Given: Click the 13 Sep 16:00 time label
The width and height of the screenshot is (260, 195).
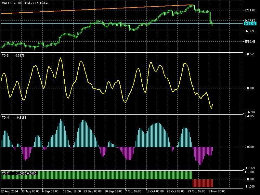Looking at the screenshot, I should coord(72,191).
